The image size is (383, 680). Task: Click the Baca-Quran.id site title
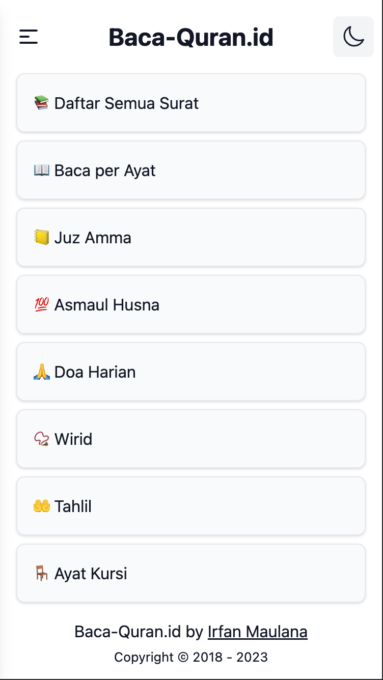point(191,37)
